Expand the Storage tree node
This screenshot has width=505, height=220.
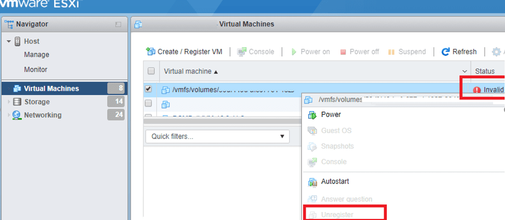[x=8, y=102]
